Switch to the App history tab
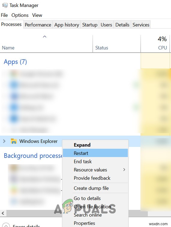The height and width of the screenshot is (227, 171). (67, 25)
